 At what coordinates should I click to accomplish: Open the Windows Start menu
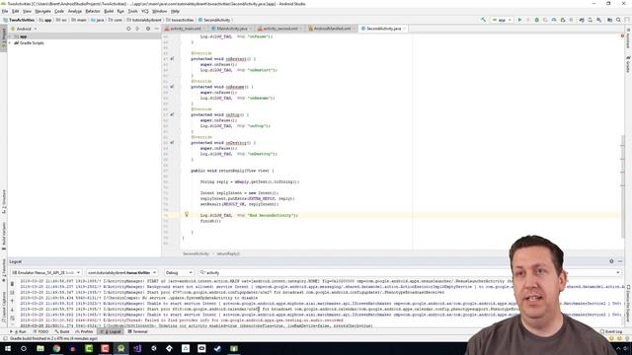[8, 348]
